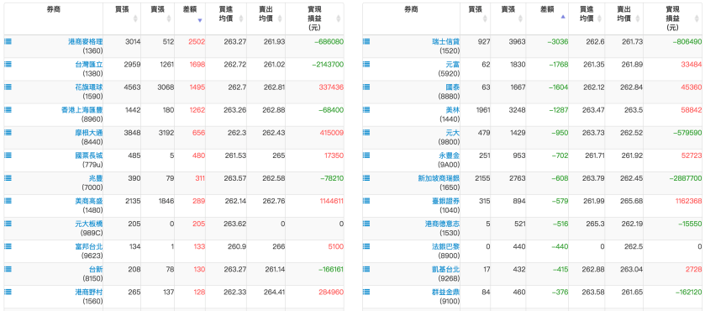The height and width of the screenshot is (311, 705).
Task: Sort right table by 實現損益 column
Action: pyautogui.click(x=697, y=18)
